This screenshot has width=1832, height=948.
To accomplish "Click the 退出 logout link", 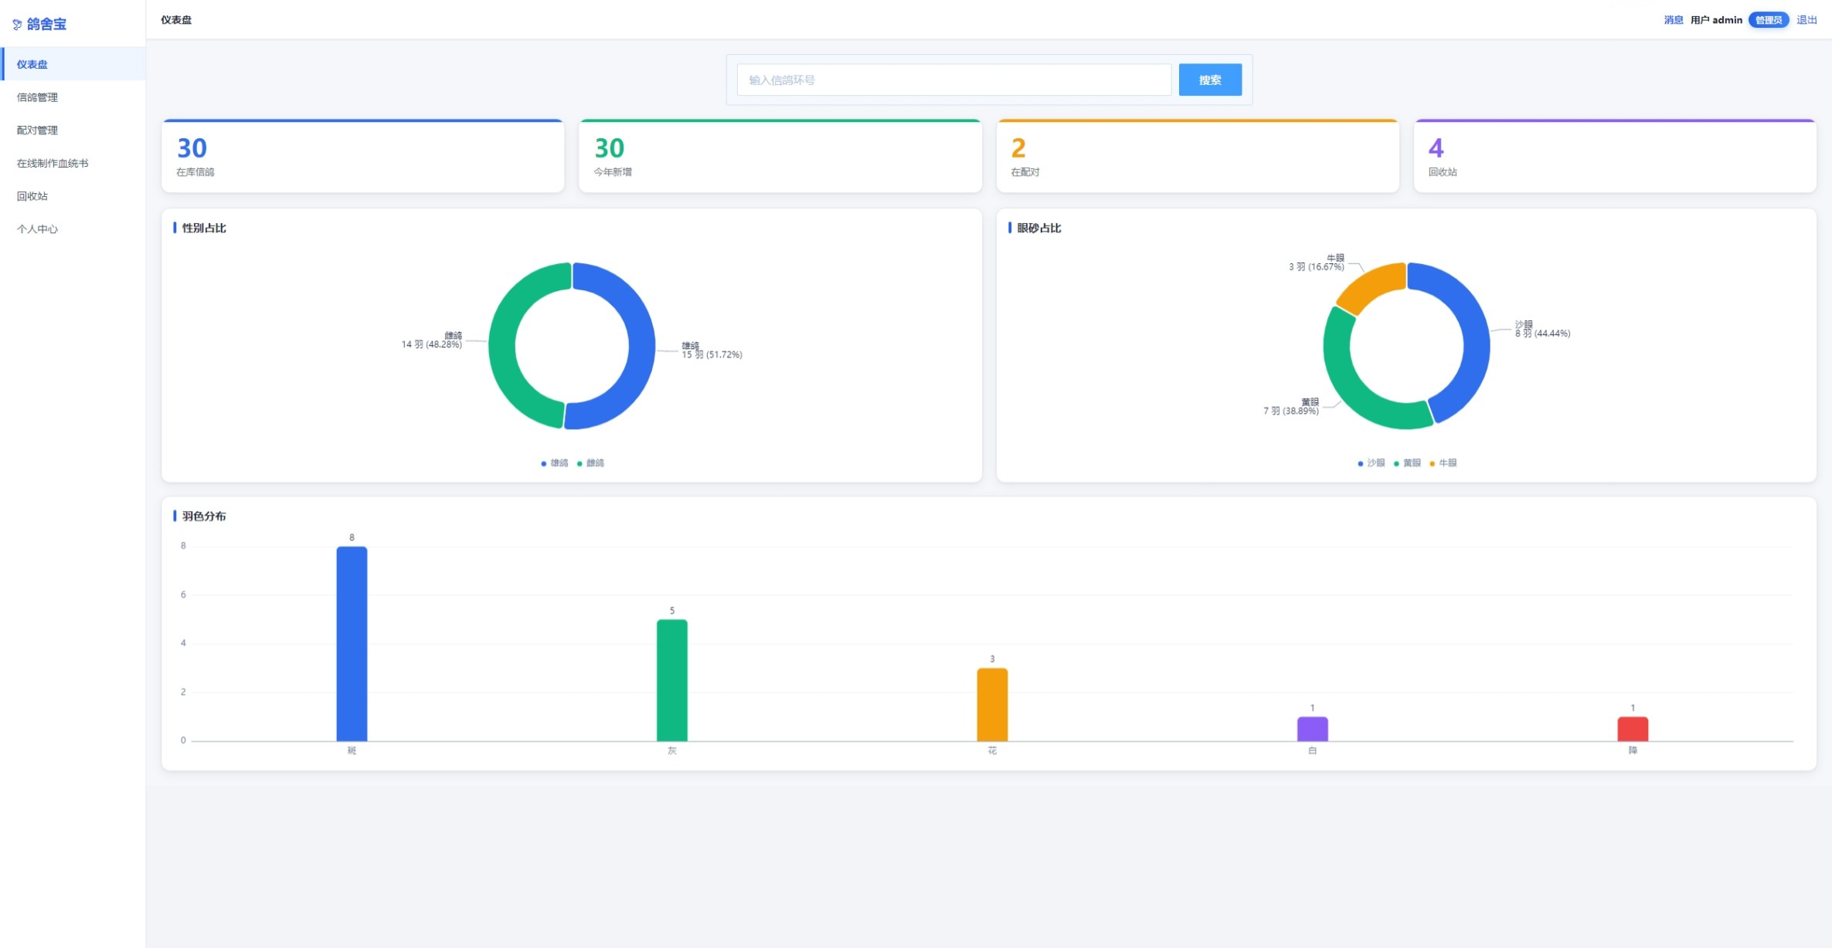I will pos(1807,20).
